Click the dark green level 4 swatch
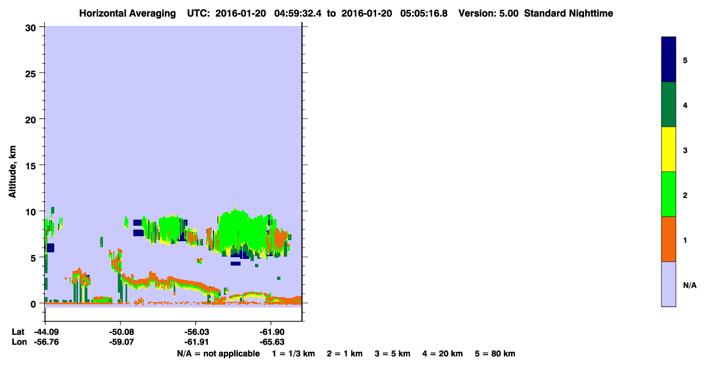719x369 pixels. tap(669, 105)
